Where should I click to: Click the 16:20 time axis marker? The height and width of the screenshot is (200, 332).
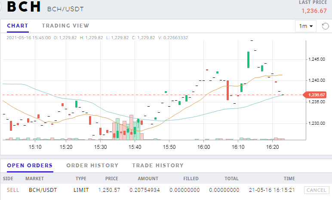click(x=272, y=147)
